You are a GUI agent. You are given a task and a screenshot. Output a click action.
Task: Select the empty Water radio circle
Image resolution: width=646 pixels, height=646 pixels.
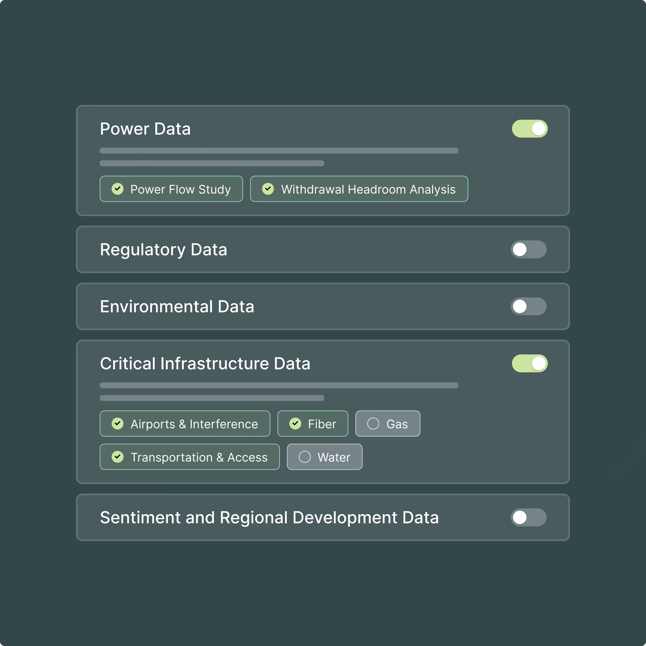(x=305, y=457)
